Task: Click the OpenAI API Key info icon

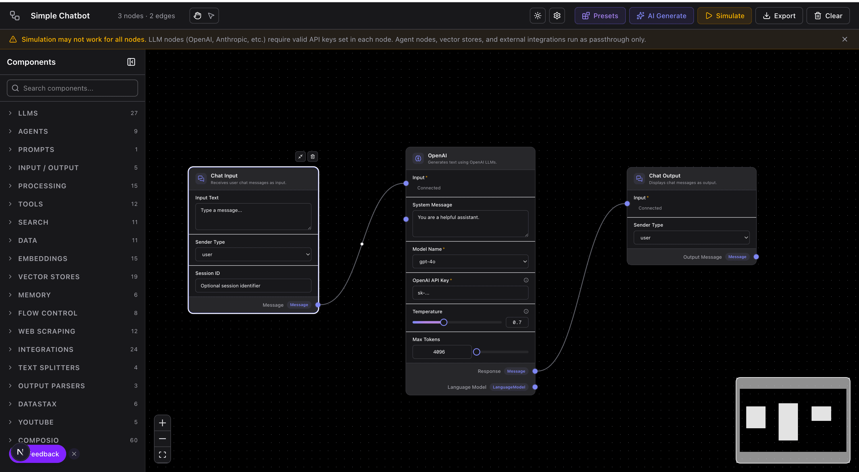Action: [526, 280]
